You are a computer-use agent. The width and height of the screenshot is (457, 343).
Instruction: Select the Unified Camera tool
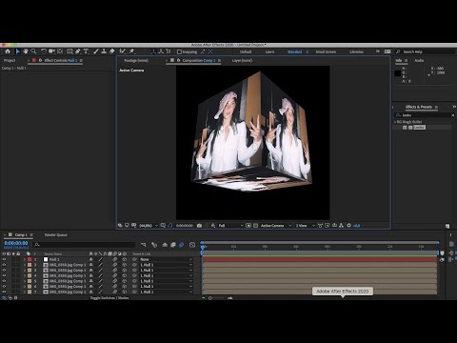point(51,51)
